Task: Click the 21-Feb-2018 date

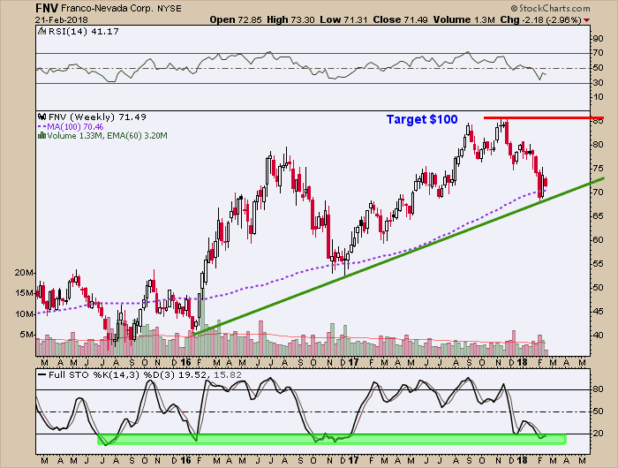Action: pos(62,19)
